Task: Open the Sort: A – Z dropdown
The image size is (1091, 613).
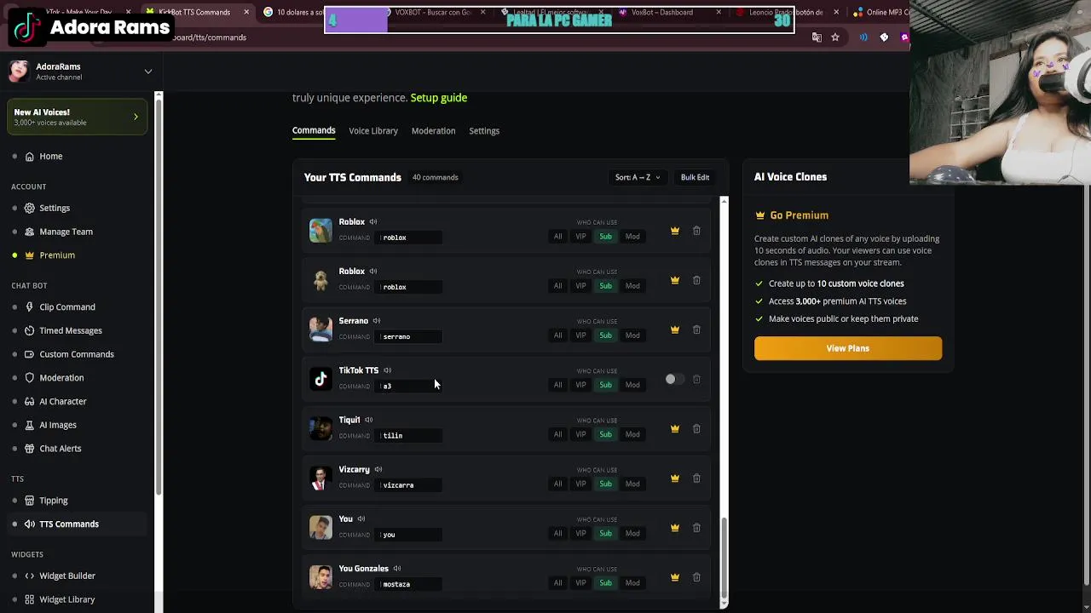Action: [x=638, y=177]
